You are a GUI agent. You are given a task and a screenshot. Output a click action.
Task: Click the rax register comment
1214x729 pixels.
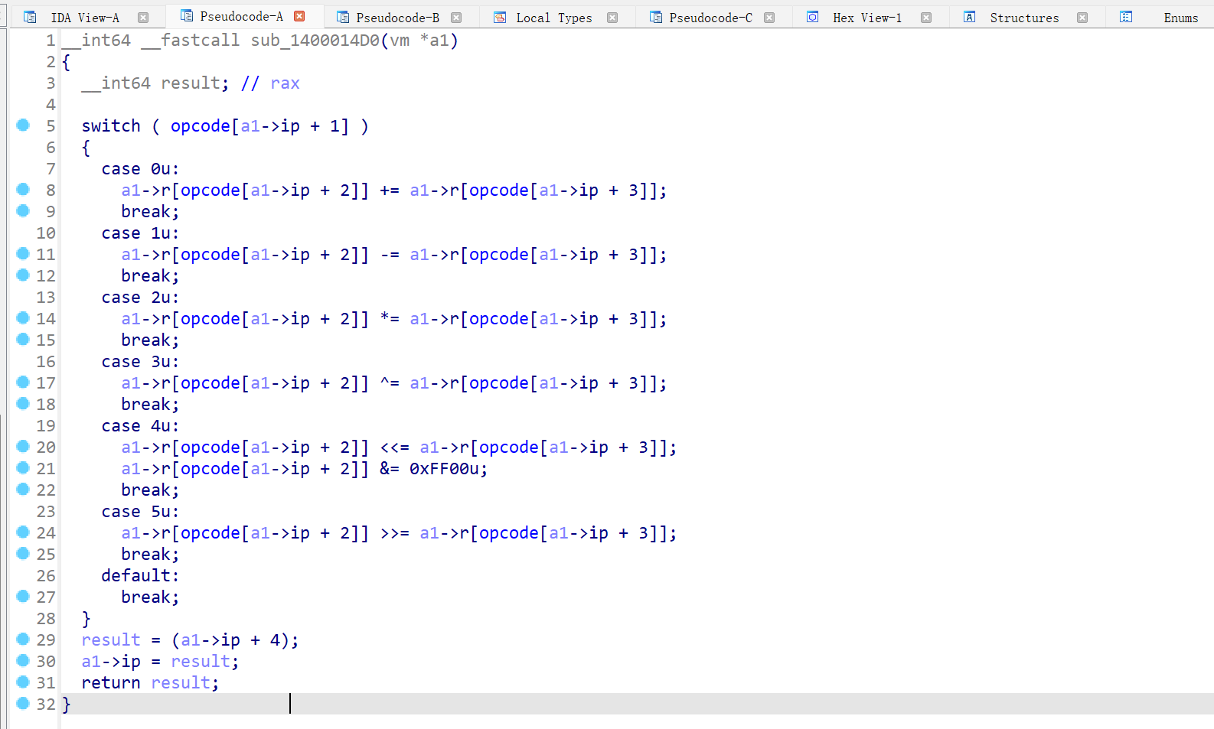pos(285,83)
